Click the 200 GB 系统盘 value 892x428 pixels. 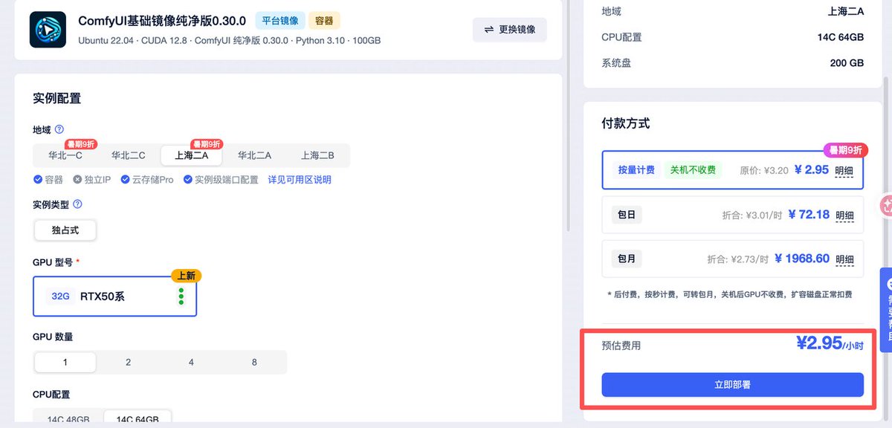coord(847,63)
